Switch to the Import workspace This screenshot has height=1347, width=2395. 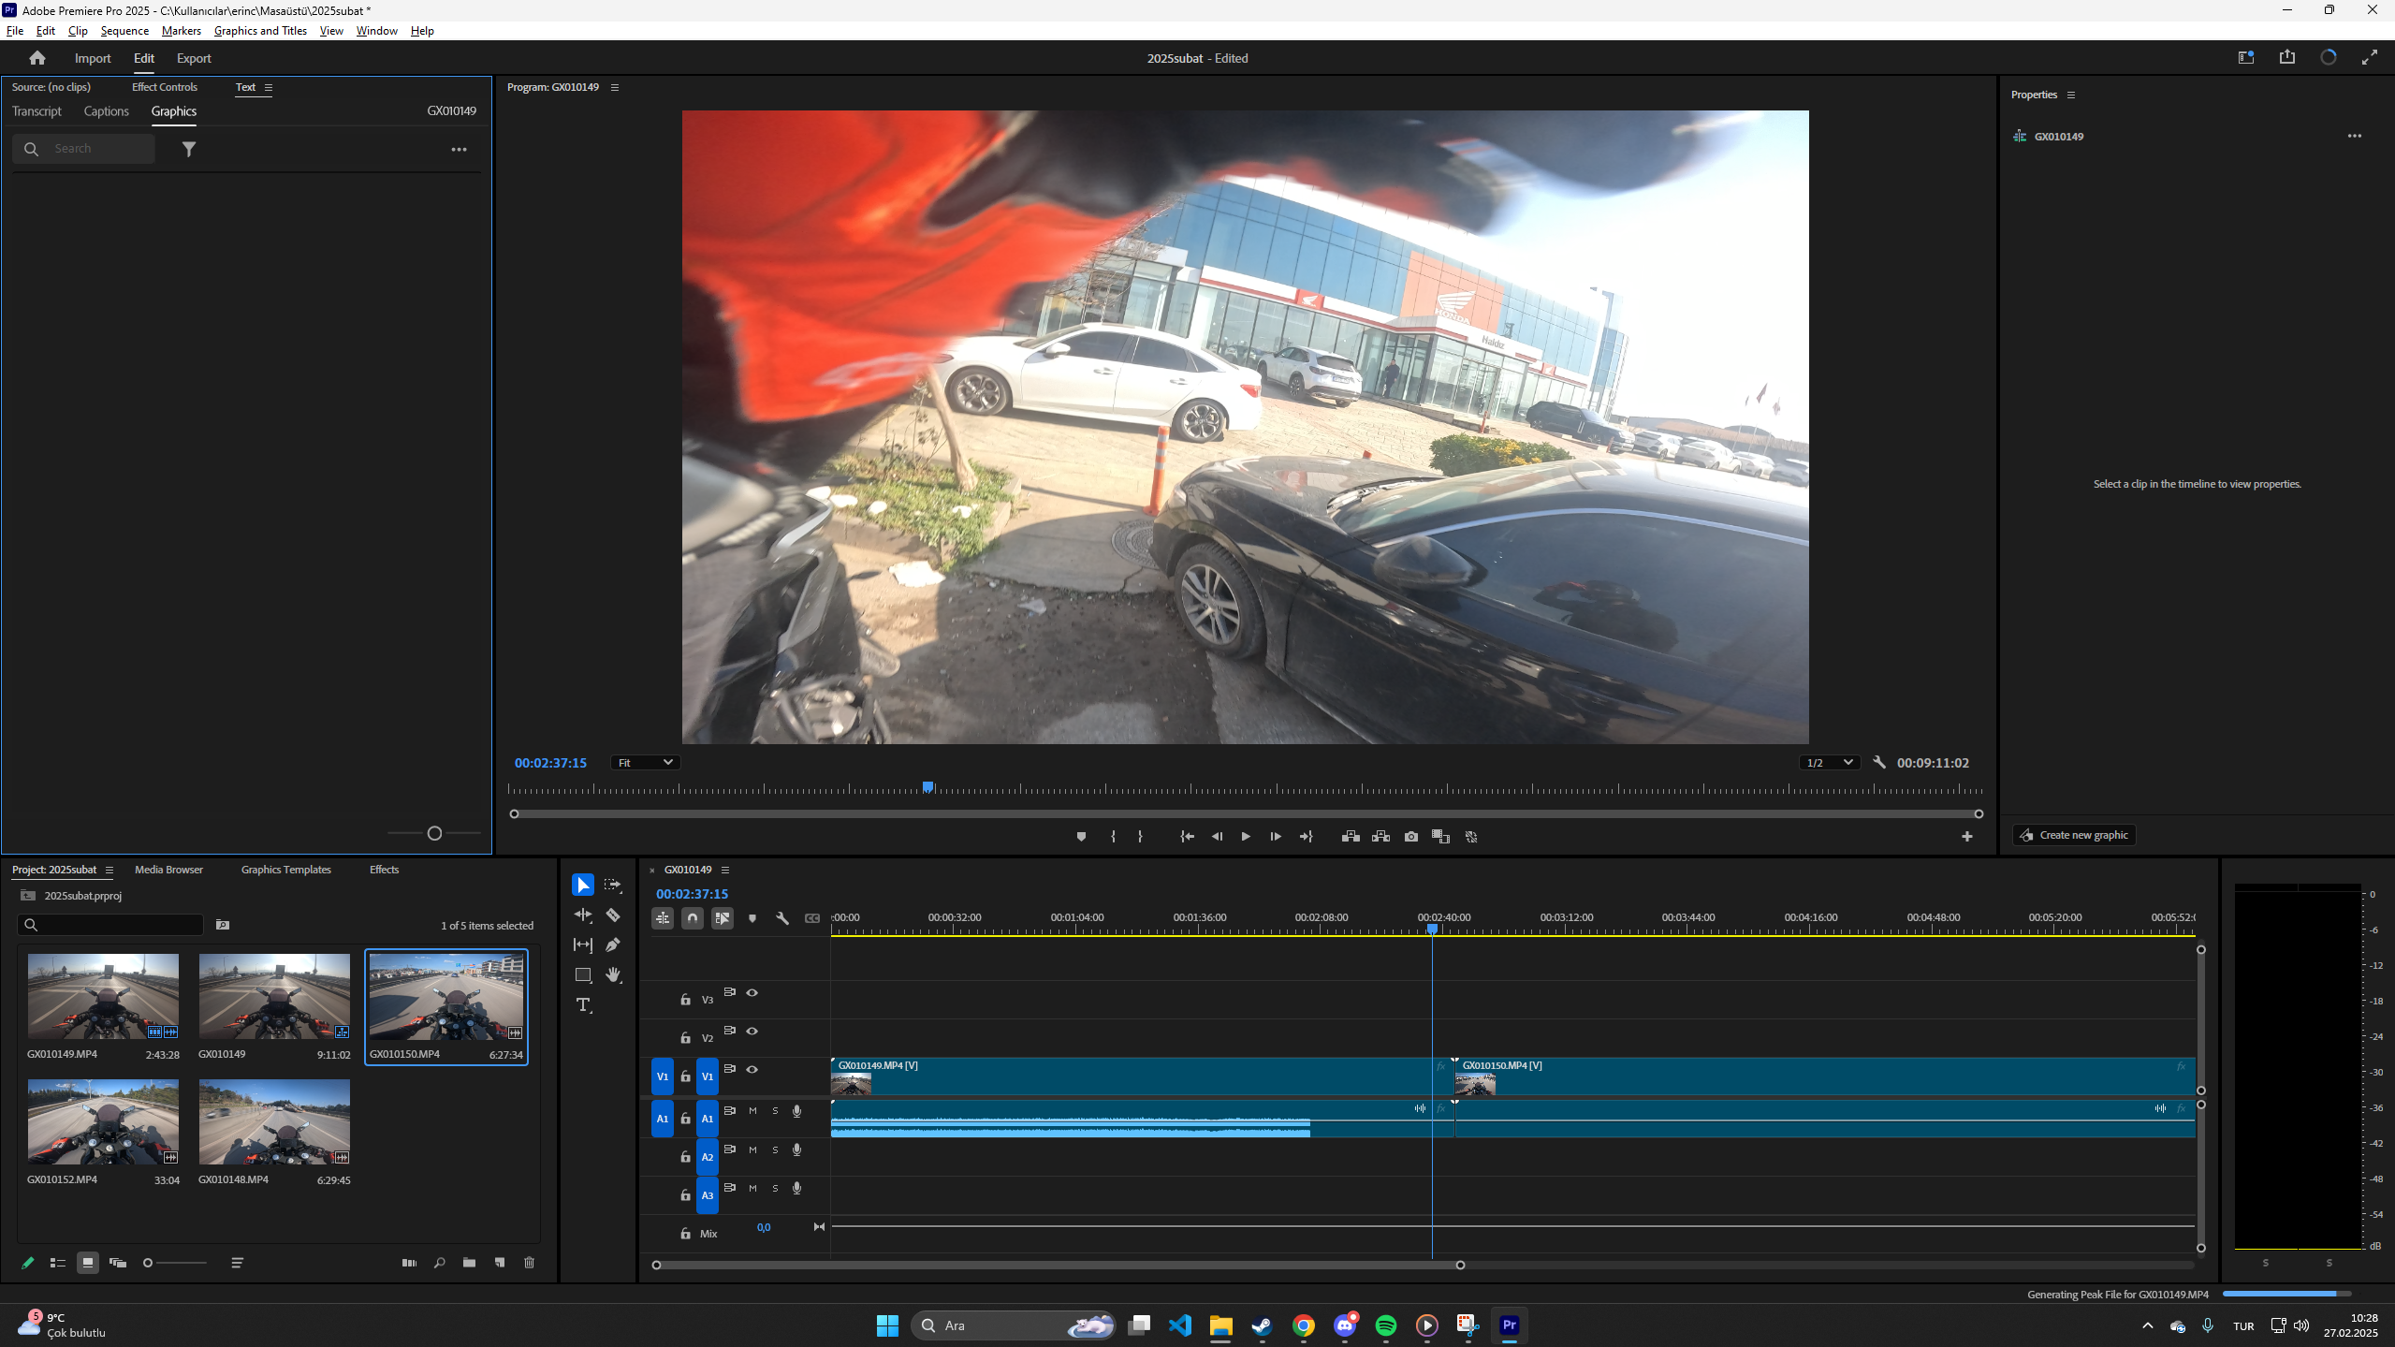[93, 58]
